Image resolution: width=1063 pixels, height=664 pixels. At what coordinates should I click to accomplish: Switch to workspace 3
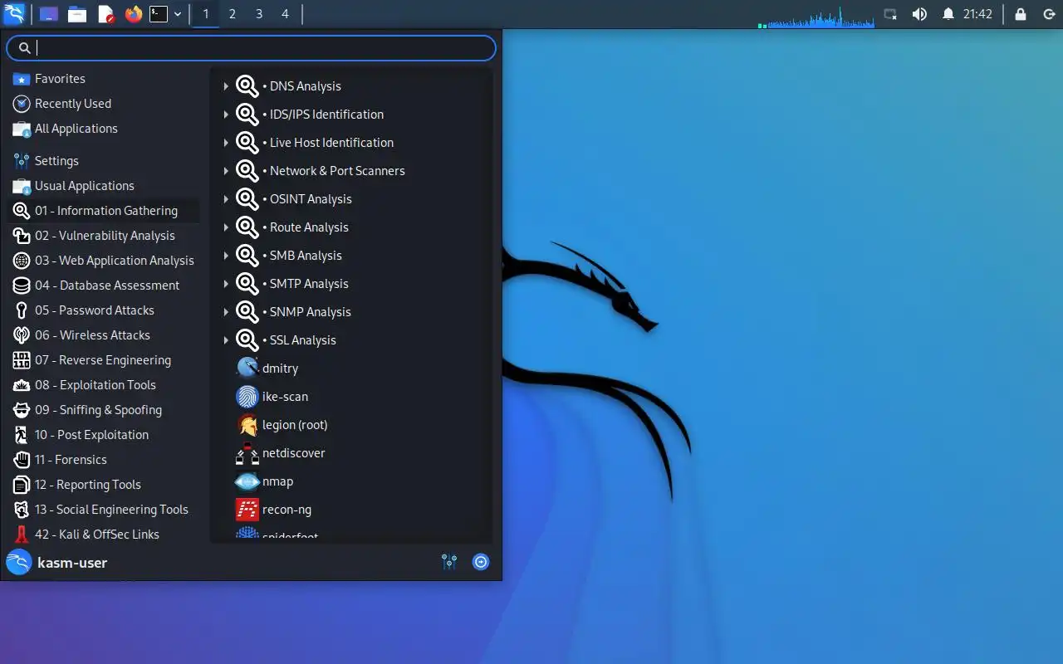coord(259,14)
